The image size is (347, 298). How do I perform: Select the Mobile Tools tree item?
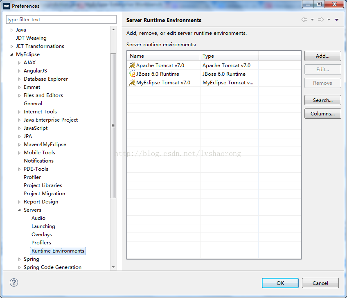(39, 153)
